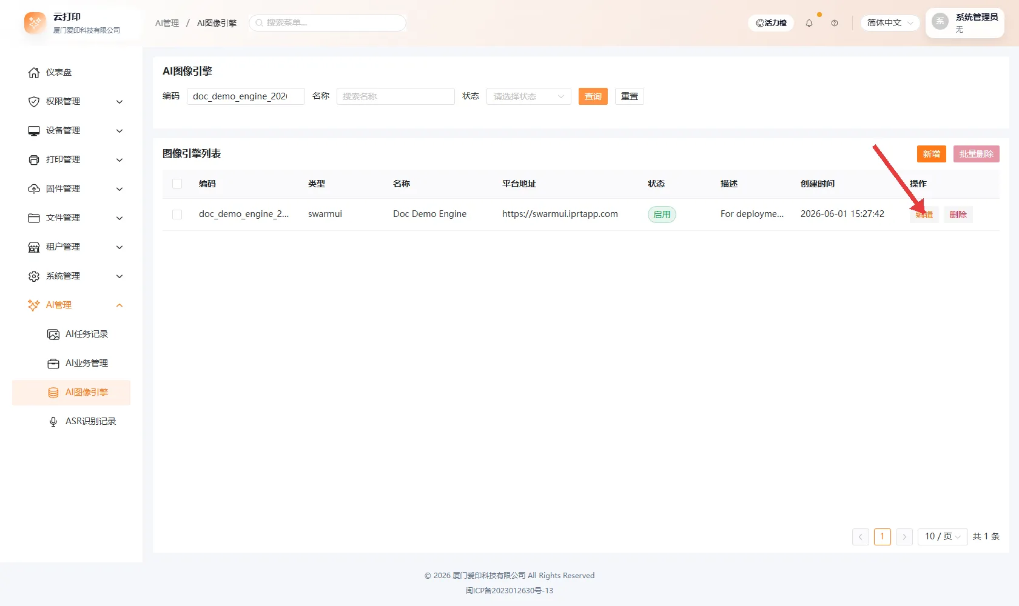Click the system administrator avatar
This screenshot has width=1019, height=606.
tap(940, 21)
